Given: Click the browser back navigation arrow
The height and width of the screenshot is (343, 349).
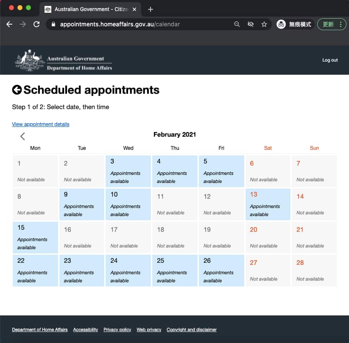Looking at the screenshot, I should (x=9, y=24).
